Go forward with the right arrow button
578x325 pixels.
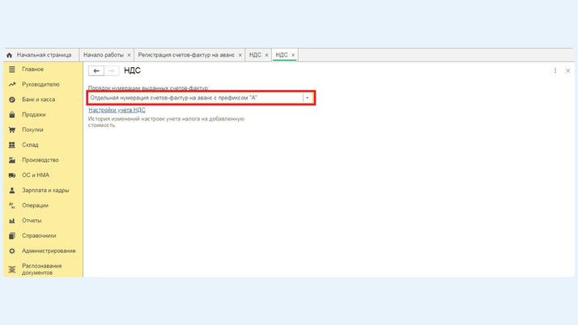[x=112, y=70]
